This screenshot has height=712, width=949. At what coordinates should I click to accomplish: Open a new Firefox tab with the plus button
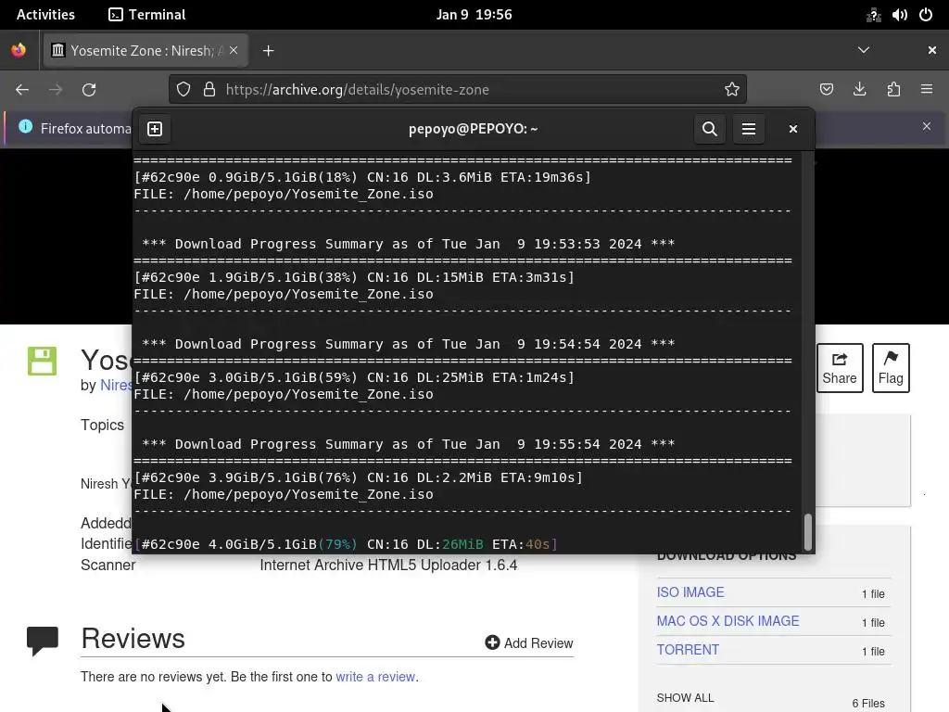(268, 51)
